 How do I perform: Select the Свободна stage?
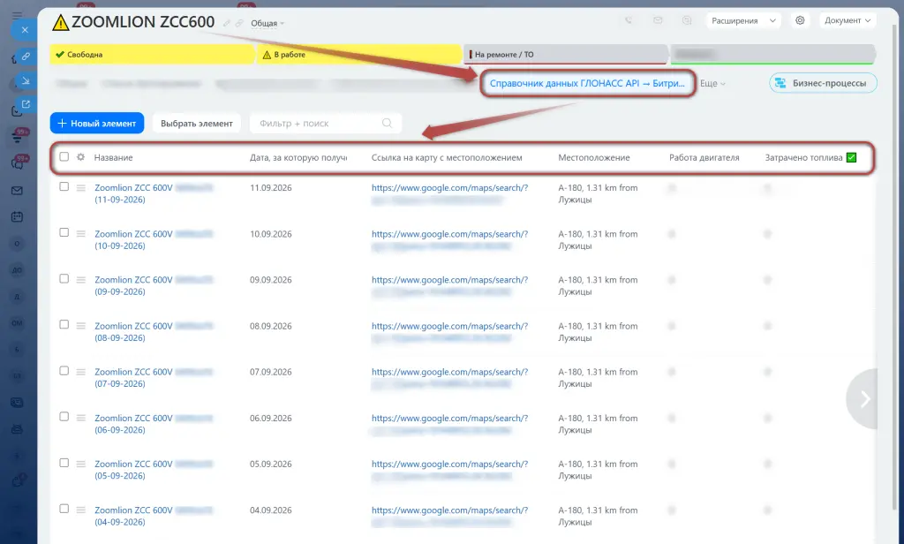tap(152, 54)
